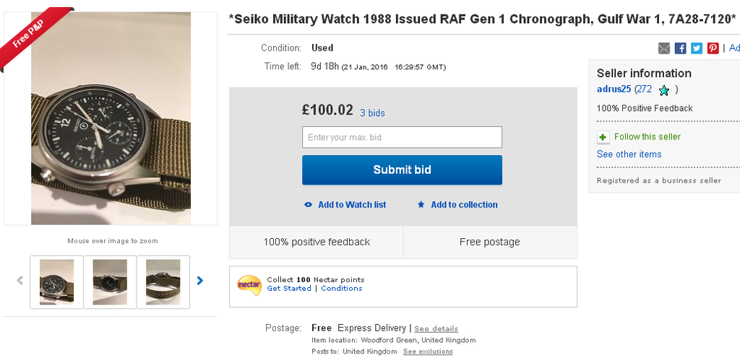Share listing on Facebook
The height and width of the screenshot is (363, 740).
(681, 48)
